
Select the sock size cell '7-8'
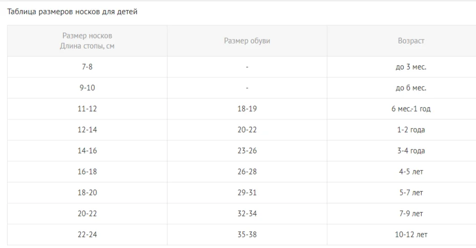(x=87, y=67)
